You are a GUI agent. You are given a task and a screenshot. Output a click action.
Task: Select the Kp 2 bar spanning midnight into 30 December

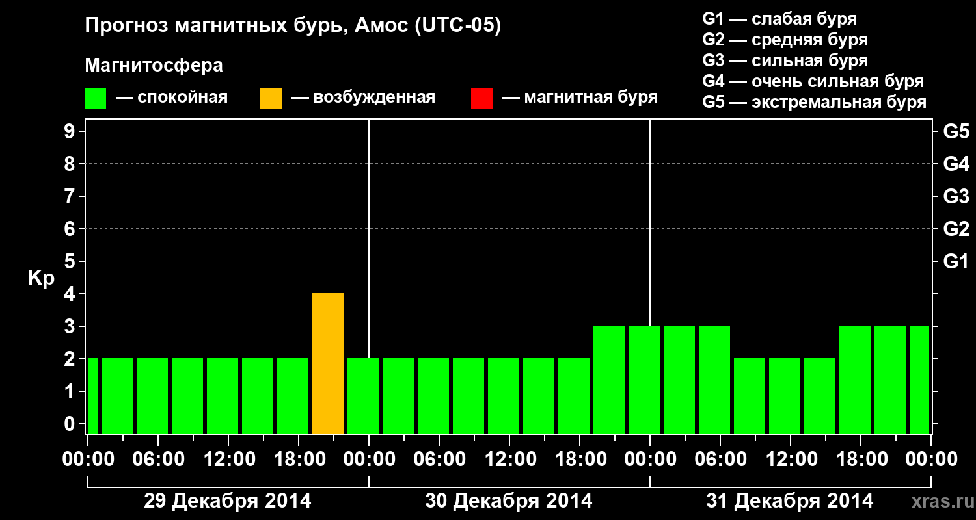tap(363, 396)
